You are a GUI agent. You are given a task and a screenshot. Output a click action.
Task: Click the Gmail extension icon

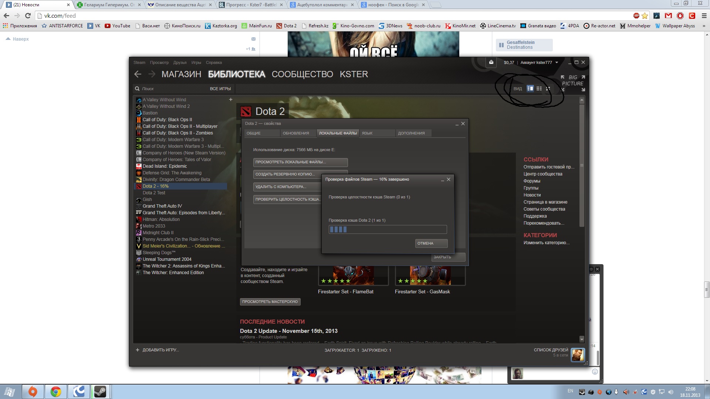[x=668, y=16]
